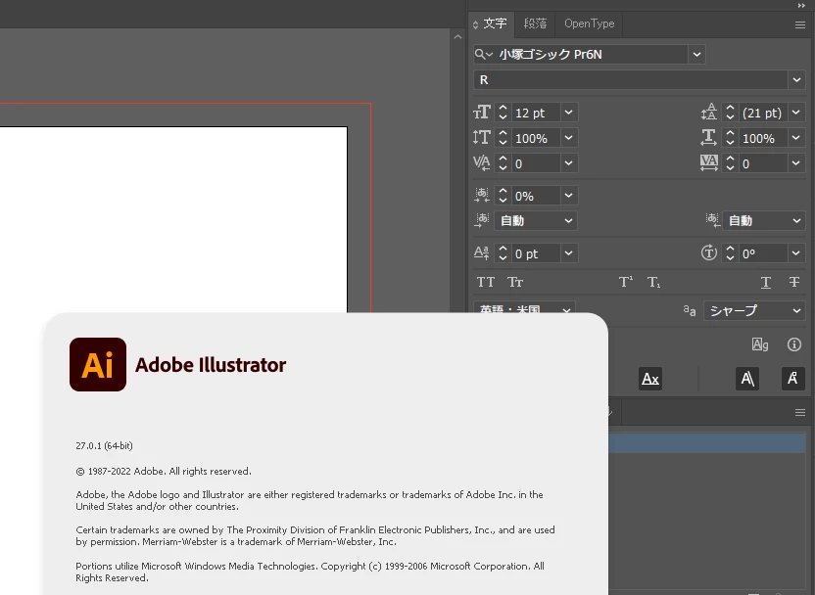This screenshot has height=595, width=815.
Task: Expand the 12 pt font size dropdown
Action: [x=568, y=113]
